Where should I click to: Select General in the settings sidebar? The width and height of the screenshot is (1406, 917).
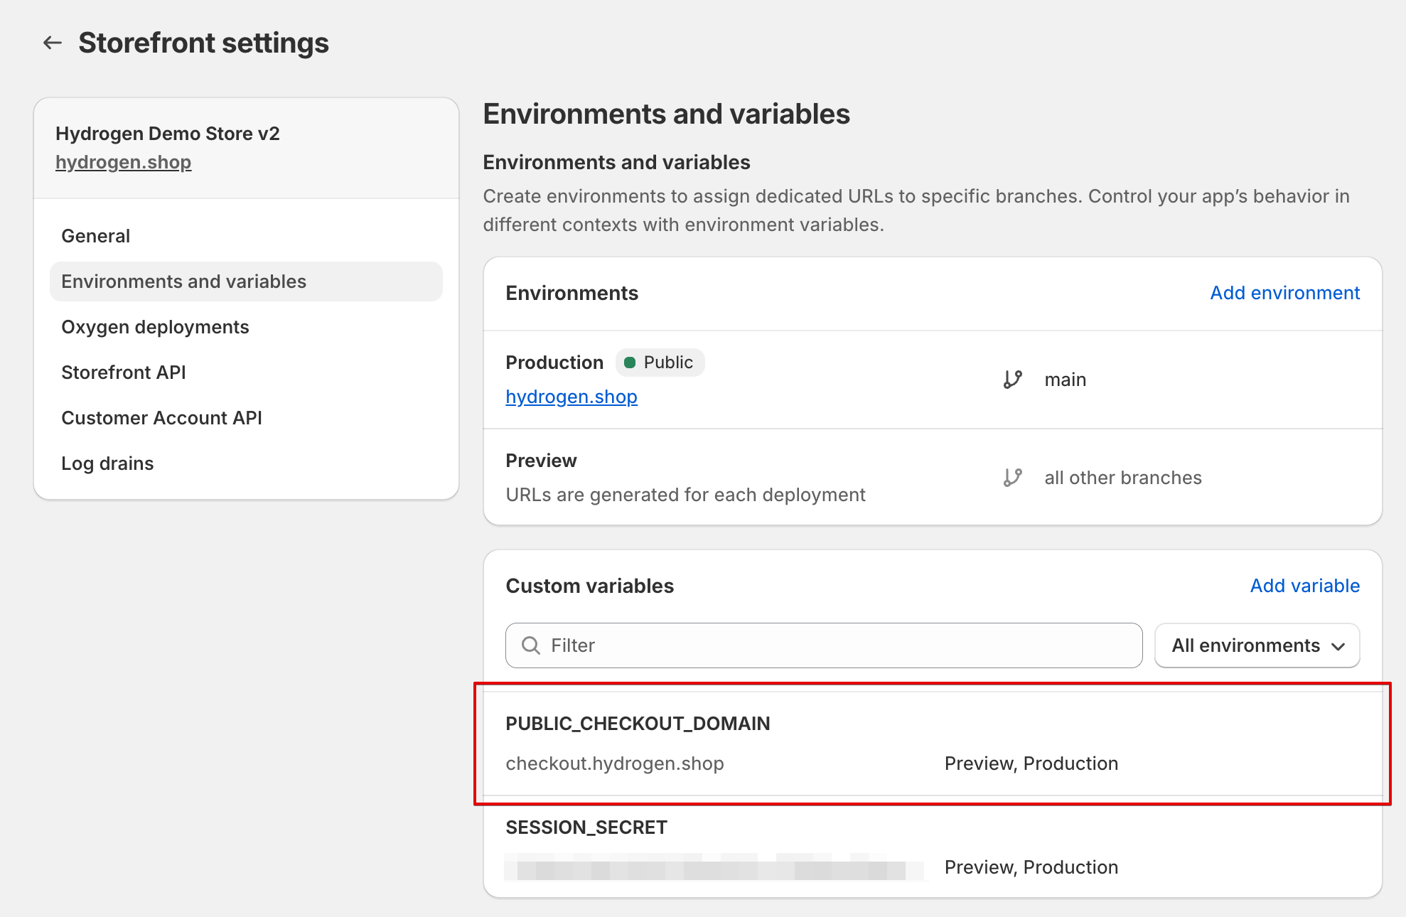95,235
